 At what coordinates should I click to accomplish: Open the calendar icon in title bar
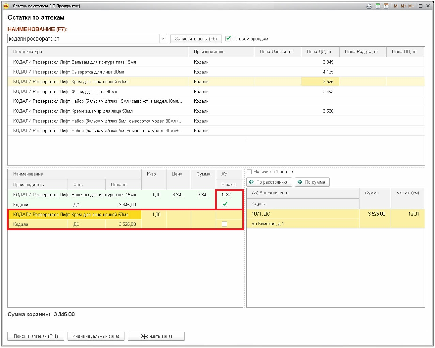coord(386,6)
